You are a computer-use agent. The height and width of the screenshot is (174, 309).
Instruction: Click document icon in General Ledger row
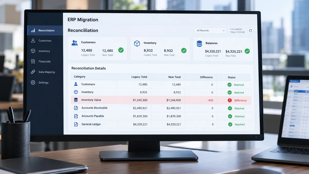(x=76, y=124)
